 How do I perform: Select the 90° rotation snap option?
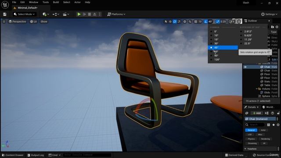(223, 56)
